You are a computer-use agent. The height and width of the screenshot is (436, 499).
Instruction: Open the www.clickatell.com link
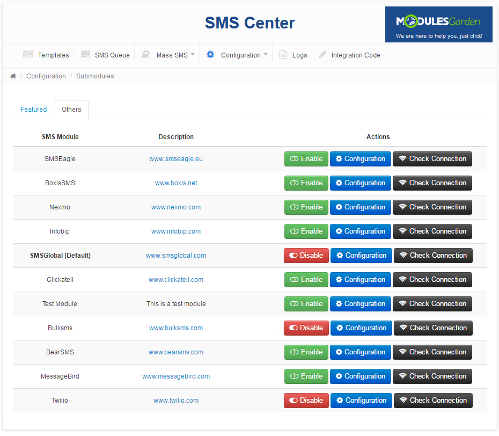(176, 280)
